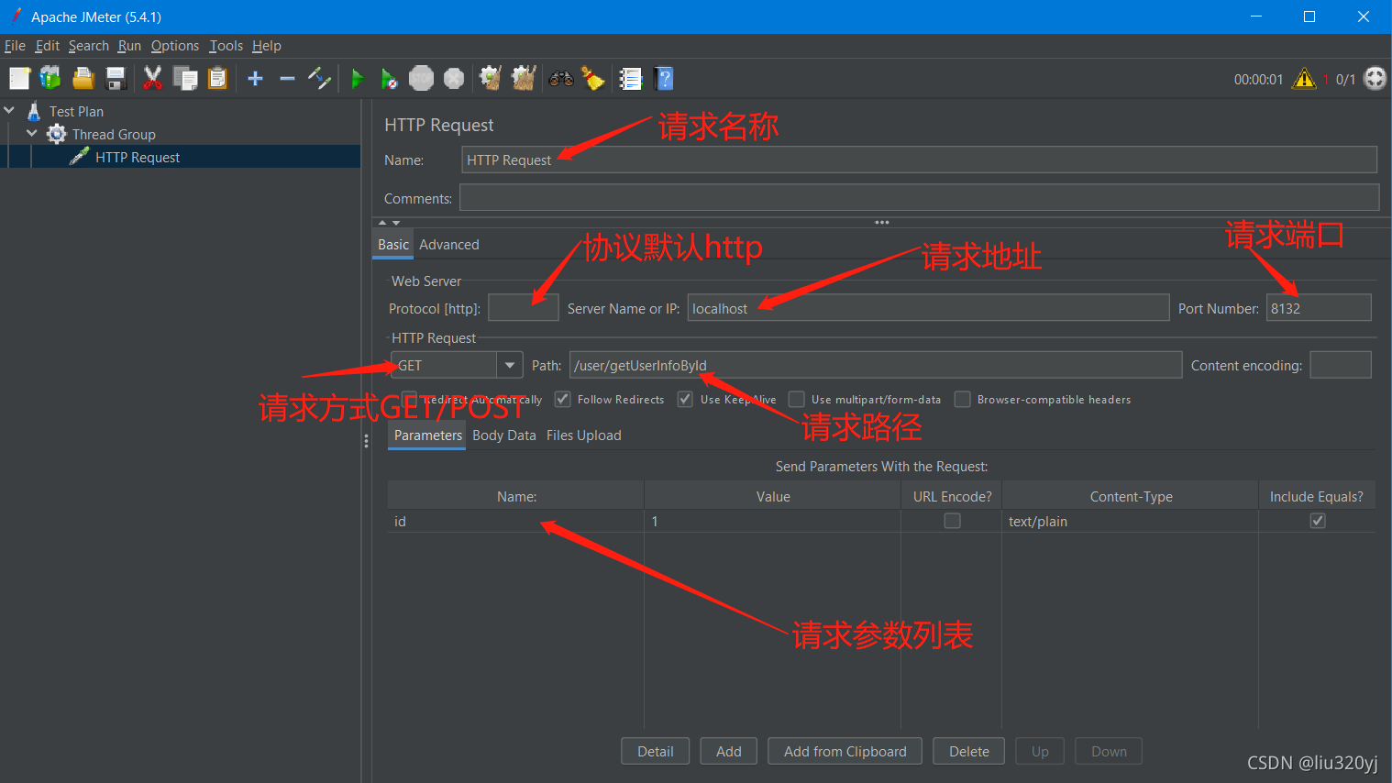This screenshot has width=1392, height=783.
Task: Open the Edit menu
Action: click(x=48, y=46)
